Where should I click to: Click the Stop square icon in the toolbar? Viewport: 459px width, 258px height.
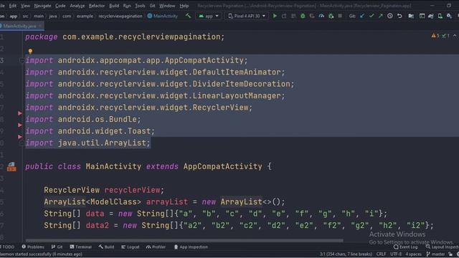(x=340, y=16)
